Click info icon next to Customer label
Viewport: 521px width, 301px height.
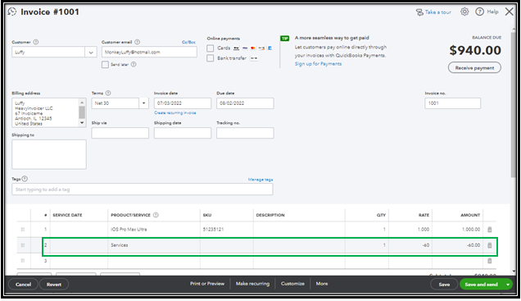pyautogui.click(x=36, y=42)
